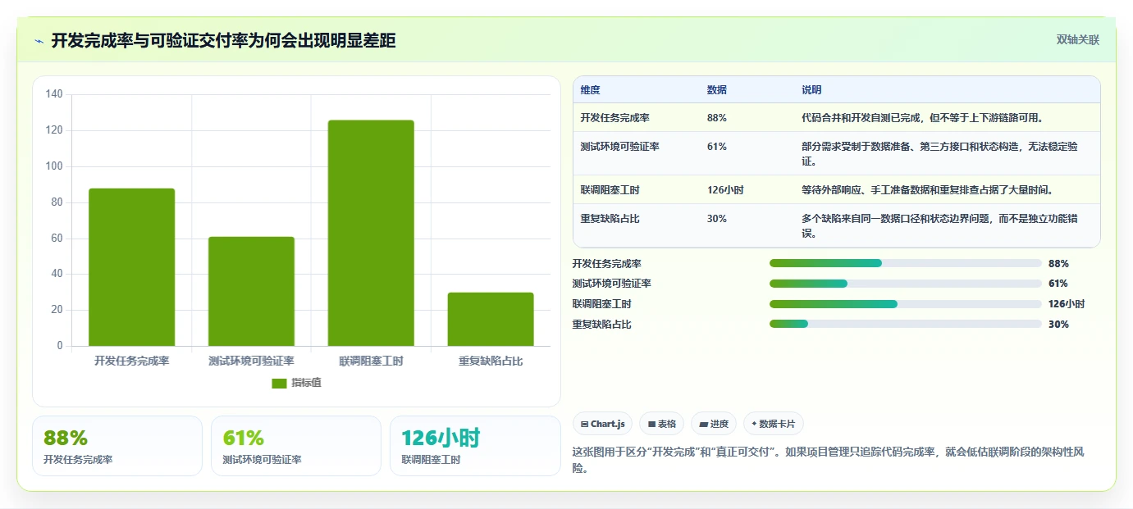Click the 说明 table column header
The image size is (1133, 509).
click(812, 90)
